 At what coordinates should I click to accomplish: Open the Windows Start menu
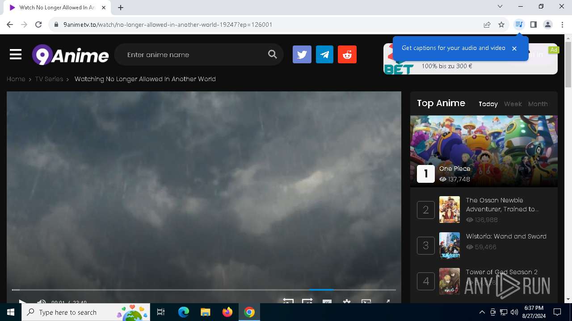[x=11, y=312]
